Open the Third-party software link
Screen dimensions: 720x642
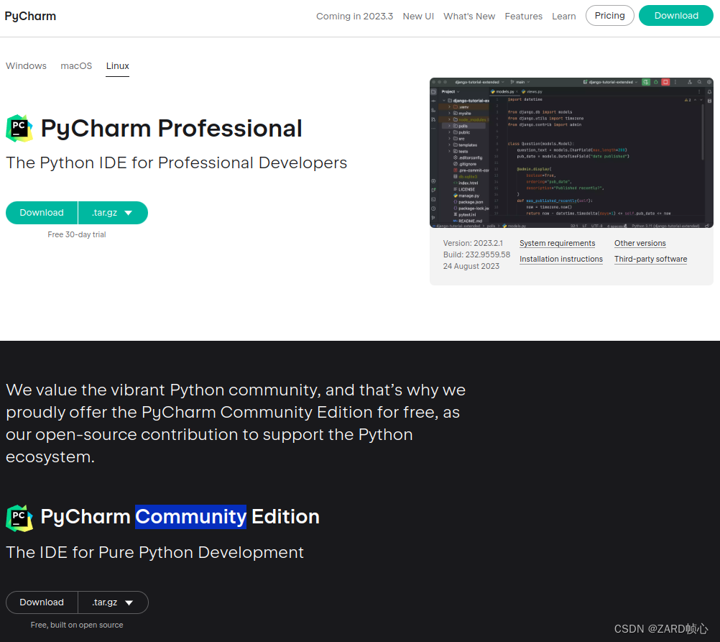click(651, 260)
